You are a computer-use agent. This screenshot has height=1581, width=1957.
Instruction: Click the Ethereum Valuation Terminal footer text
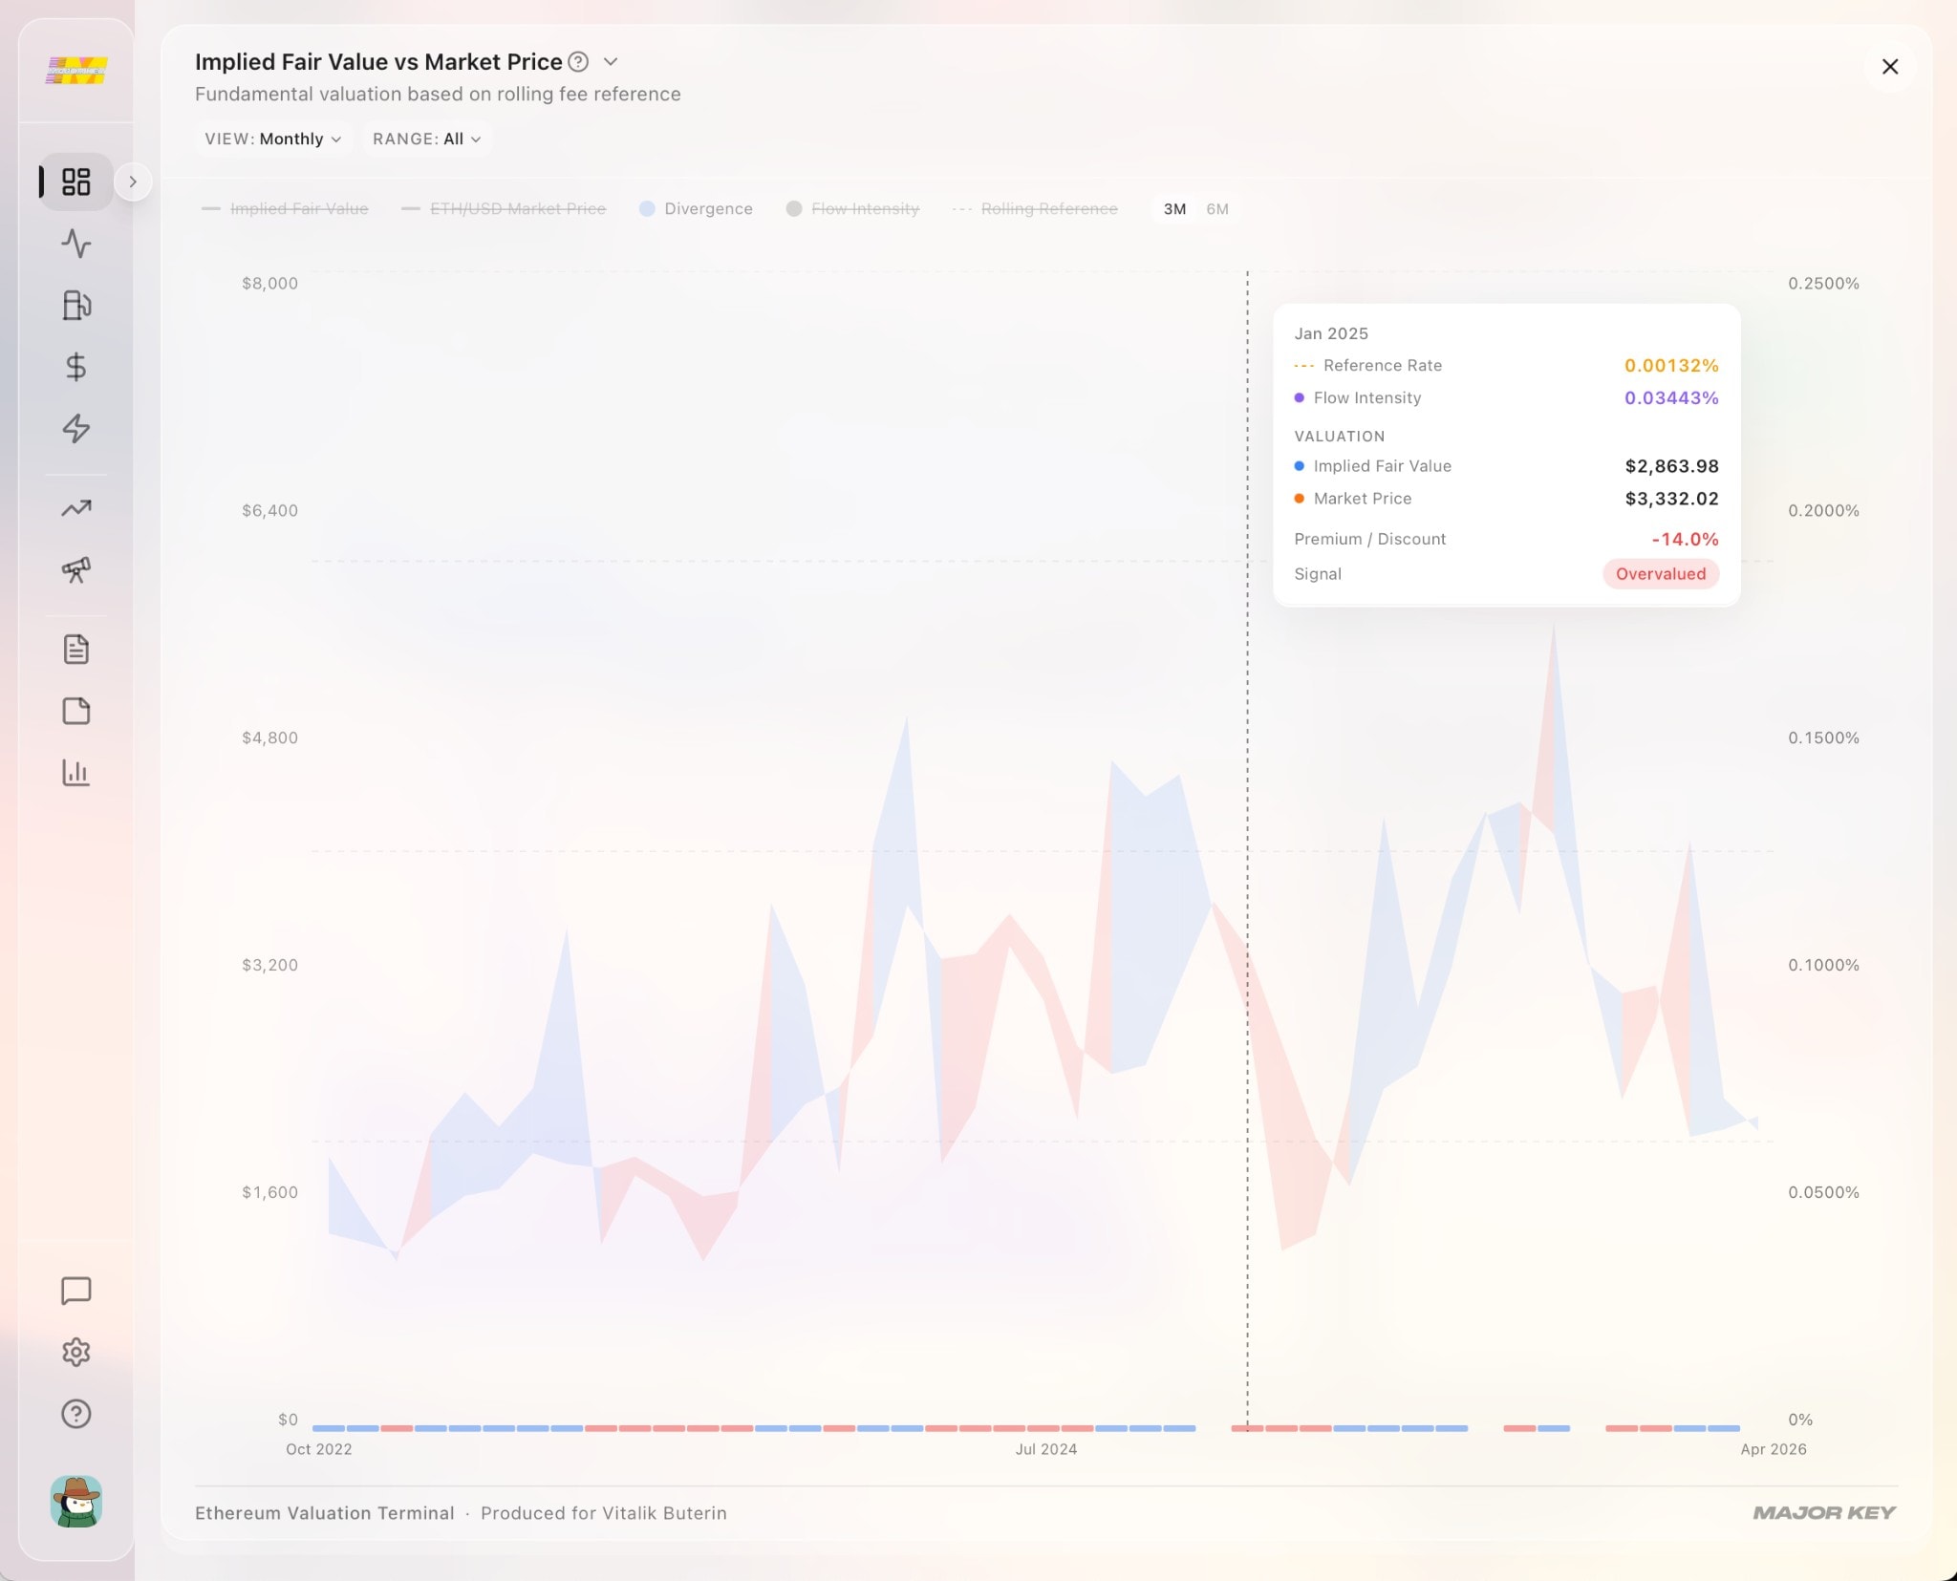click(325, 1513)
